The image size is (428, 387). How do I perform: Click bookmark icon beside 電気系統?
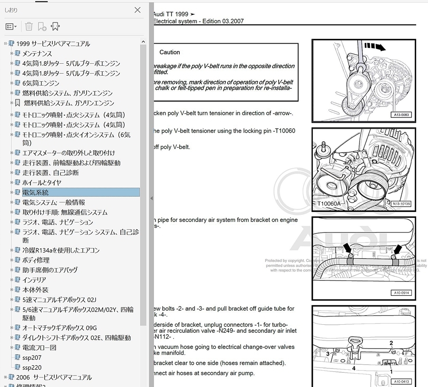[x=18, y=193]
